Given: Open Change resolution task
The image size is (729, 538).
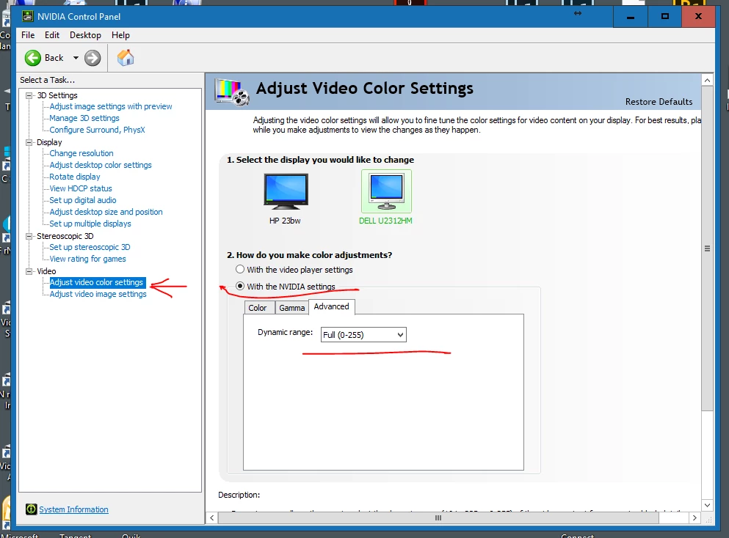Looking at the screenshot, I should (81, 153).
